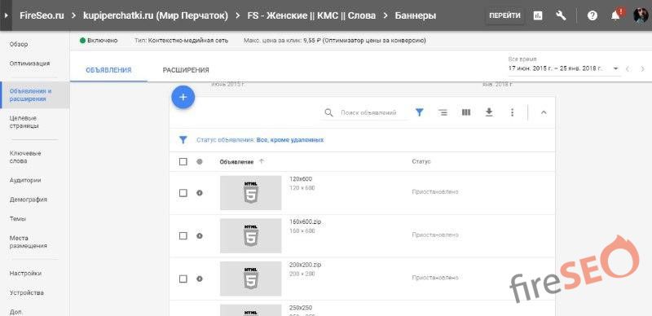This screenshot has height=316, width=652.
Task: Click the download icon in the table toolbar
Action: tap(489, 112)
